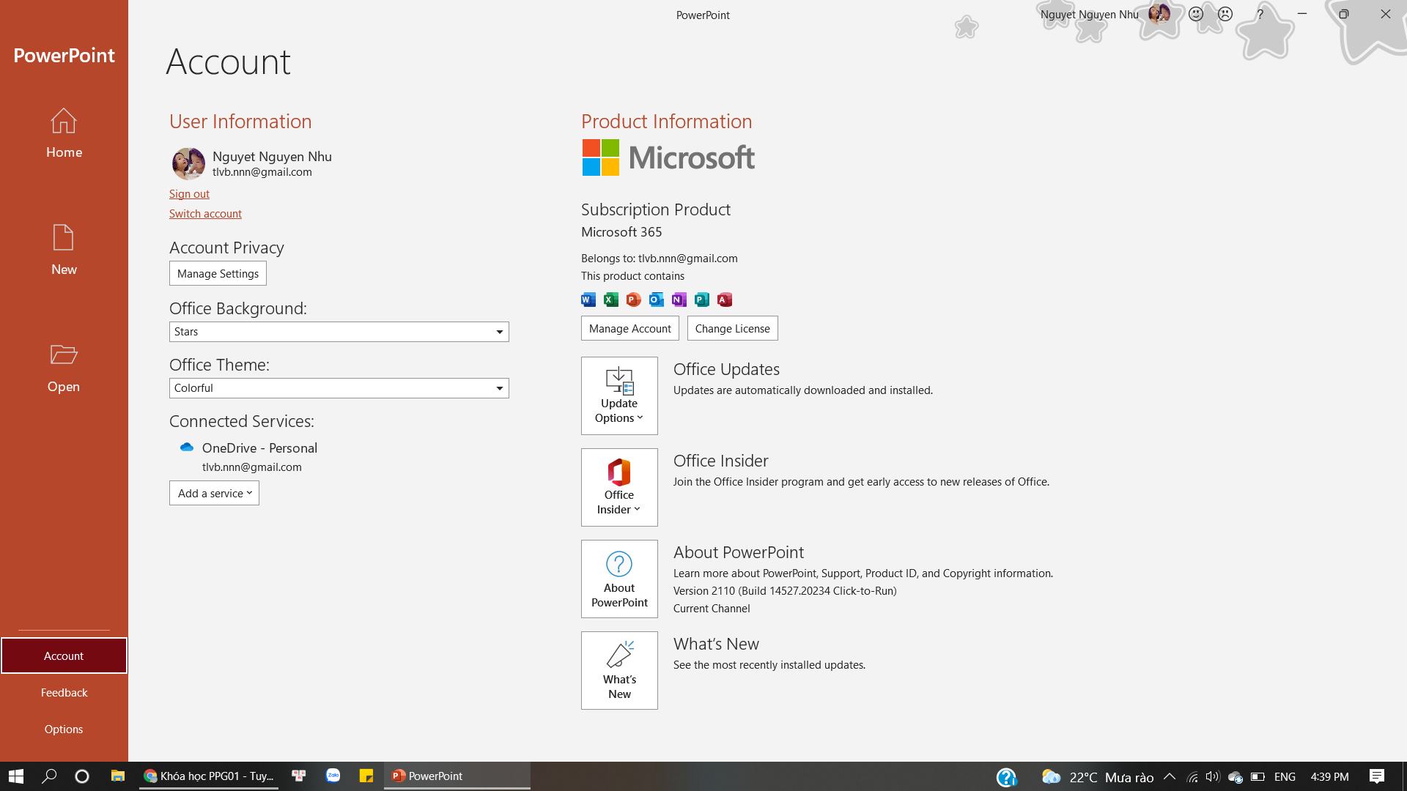Viewport: 1407px width, 791px height.
Task: Click the title bar account name Nguyet Nguyen Nhu
Action: tap(1090, 14)
